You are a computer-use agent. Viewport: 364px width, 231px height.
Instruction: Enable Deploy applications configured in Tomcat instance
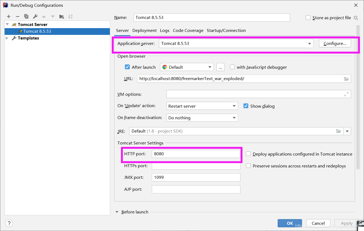[x=248, y=154]
